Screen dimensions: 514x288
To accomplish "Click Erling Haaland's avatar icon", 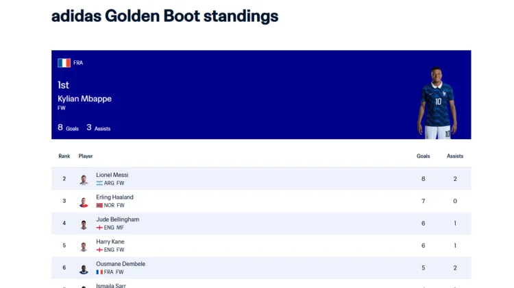I will coord(84,202).
